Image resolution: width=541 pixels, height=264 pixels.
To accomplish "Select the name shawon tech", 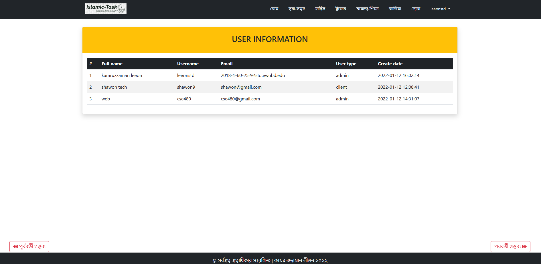I will pyautogui.click(x=114, y=87).
